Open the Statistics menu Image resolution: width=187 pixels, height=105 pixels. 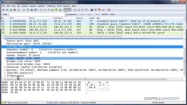41,6
